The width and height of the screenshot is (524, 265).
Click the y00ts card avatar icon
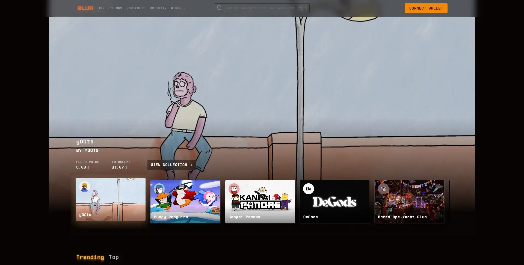pyautogui.click(x=85, y=187)
